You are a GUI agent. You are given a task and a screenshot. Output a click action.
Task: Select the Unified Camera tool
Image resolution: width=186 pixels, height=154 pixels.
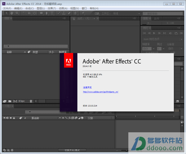click(x=29, y=13)
